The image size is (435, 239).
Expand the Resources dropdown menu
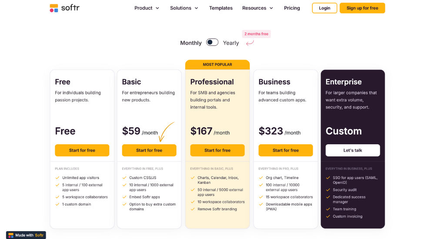pos(258,8)
